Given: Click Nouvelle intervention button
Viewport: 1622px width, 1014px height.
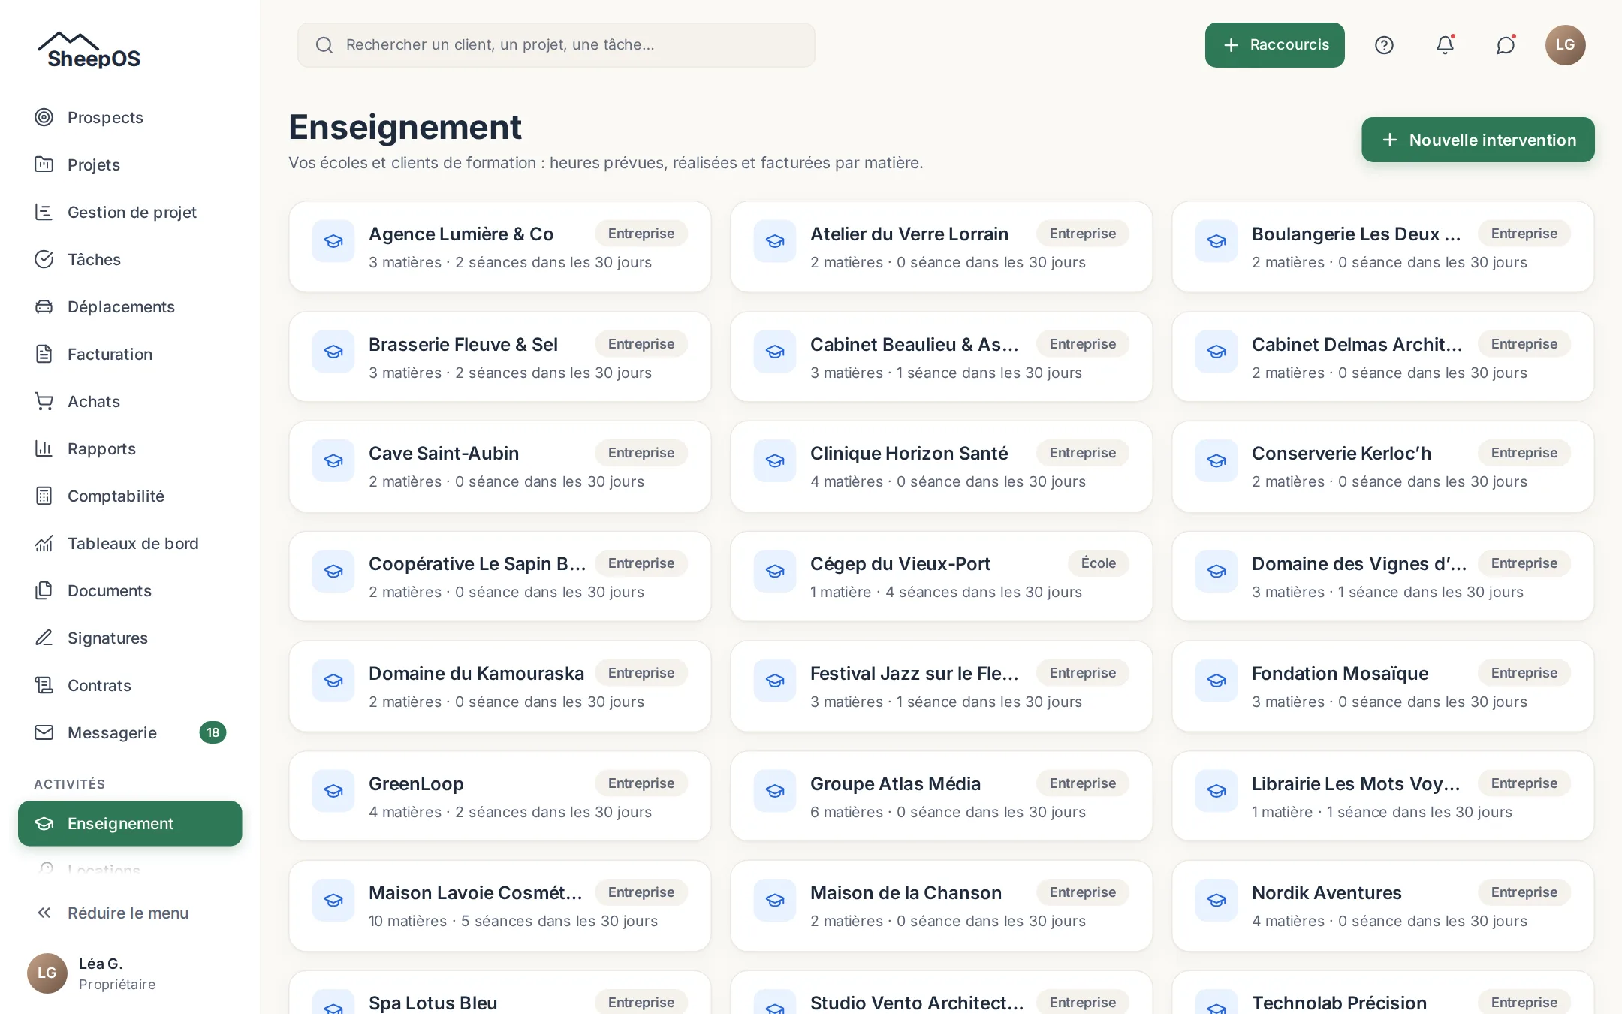Looking at the screenshot, I should pos(1478,140).
